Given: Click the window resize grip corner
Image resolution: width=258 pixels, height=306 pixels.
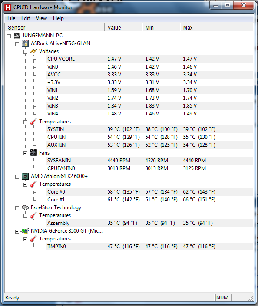Looking at the screenshot, I should click(251, 298).
